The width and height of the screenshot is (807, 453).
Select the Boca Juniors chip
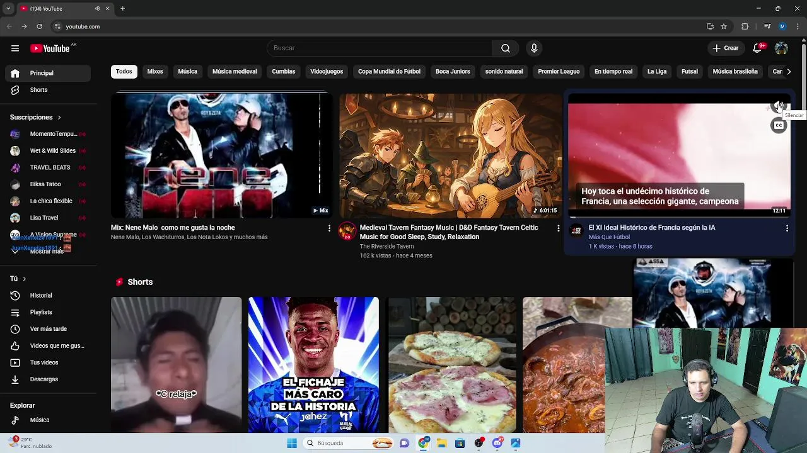click(x=453, y=72)
